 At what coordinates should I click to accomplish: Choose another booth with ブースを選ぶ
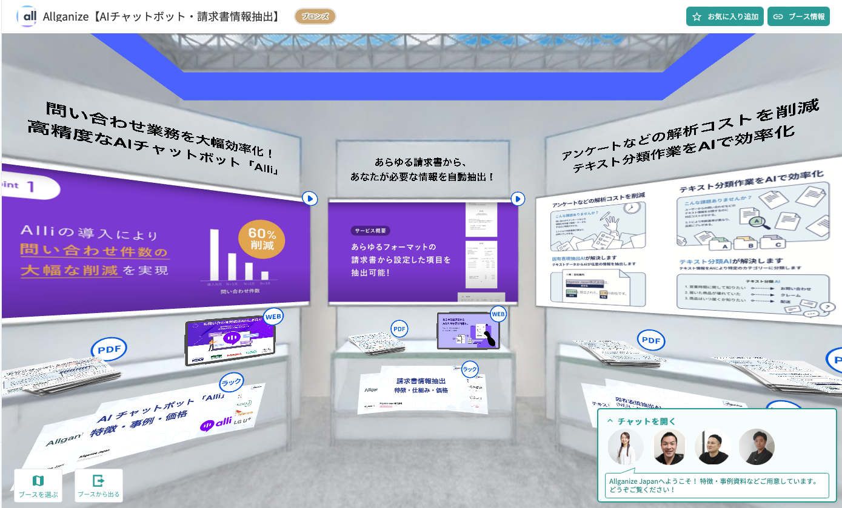(x=38, y=486)
